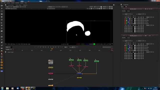Toggle Shuffle_hair alpha output red-source box
Image resolution: width=160 pixels, height=90 pixels.
point(125,24)
